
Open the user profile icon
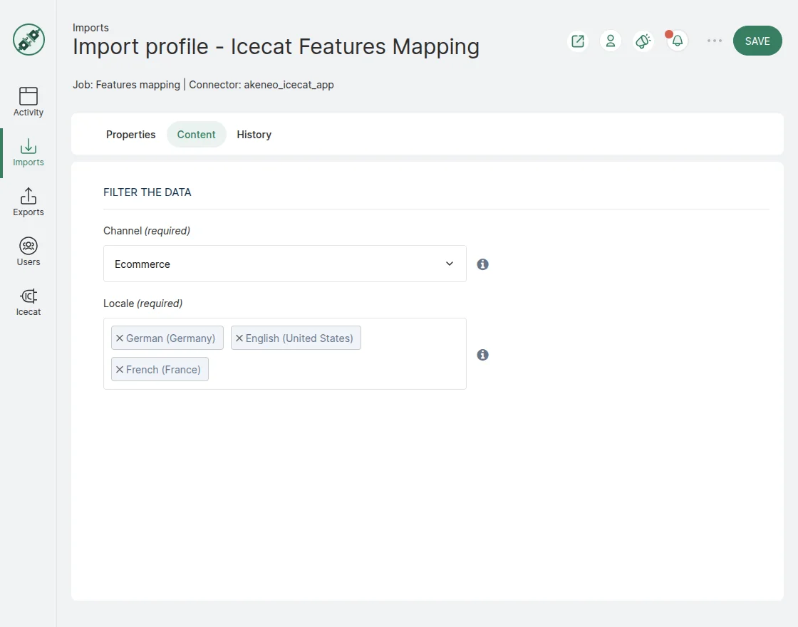(x=610, y=41)
